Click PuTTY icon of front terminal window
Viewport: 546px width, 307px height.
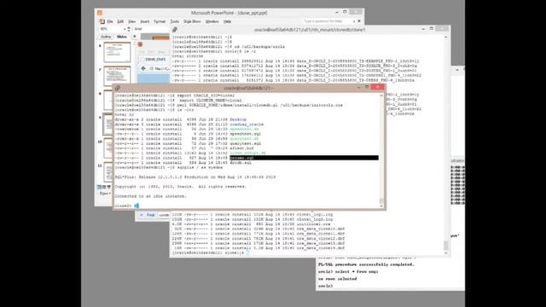pyautogui.click(x=118, y=88)
